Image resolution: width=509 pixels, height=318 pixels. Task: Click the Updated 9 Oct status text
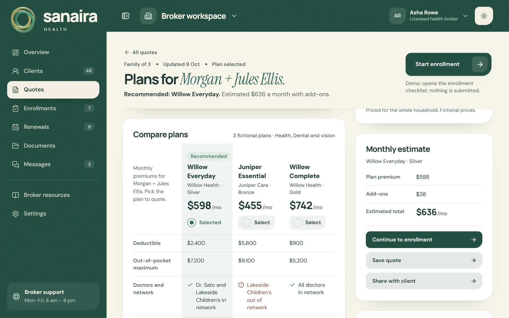[x=181, y=64]
